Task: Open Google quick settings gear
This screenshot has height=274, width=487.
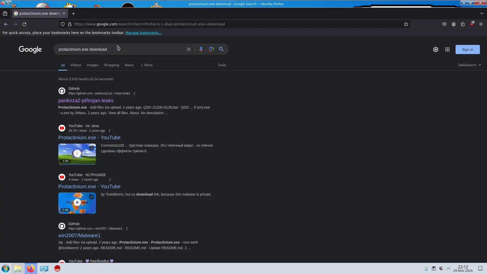Action: point(436,49)
